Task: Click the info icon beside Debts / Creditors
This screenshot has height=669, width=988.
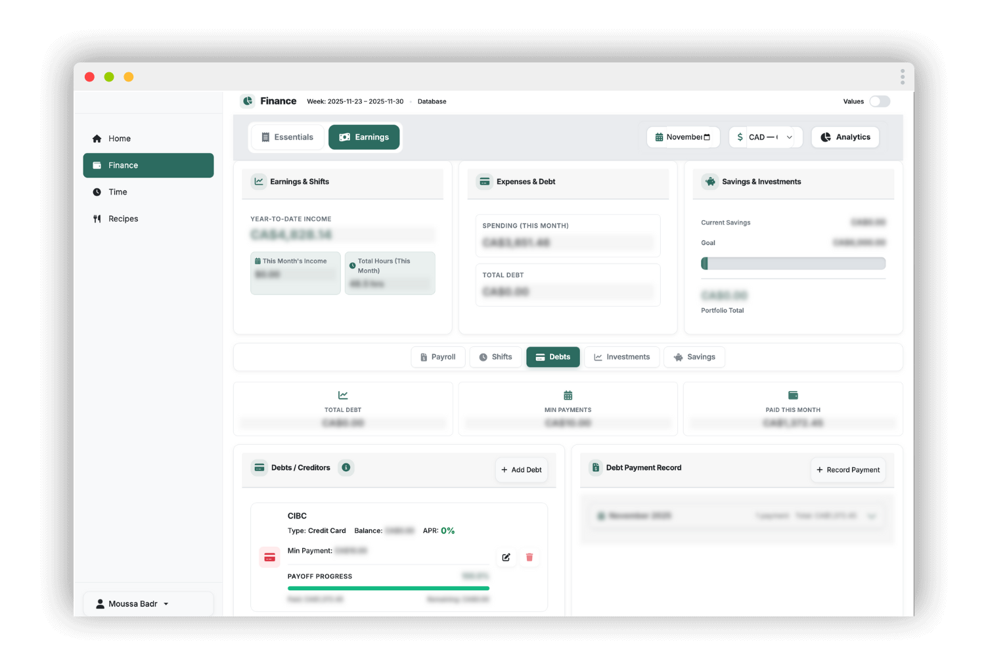Action: (x=346, y=467)
